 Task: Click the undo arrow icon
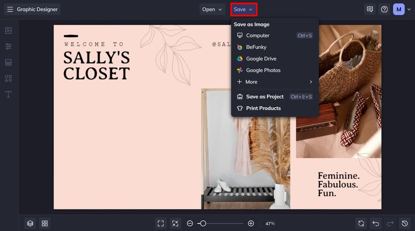coord(375,224)
